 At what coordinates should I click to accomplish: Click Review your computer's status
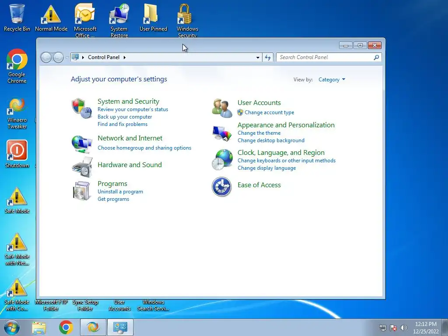point(133,109)
